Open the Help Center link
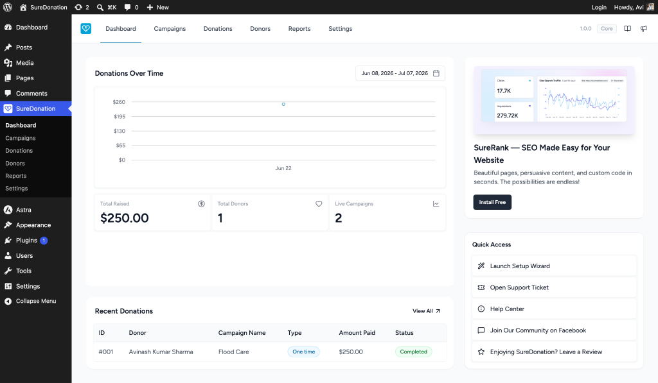The height and width of the screenshot is (383, 658). point(554,309)
